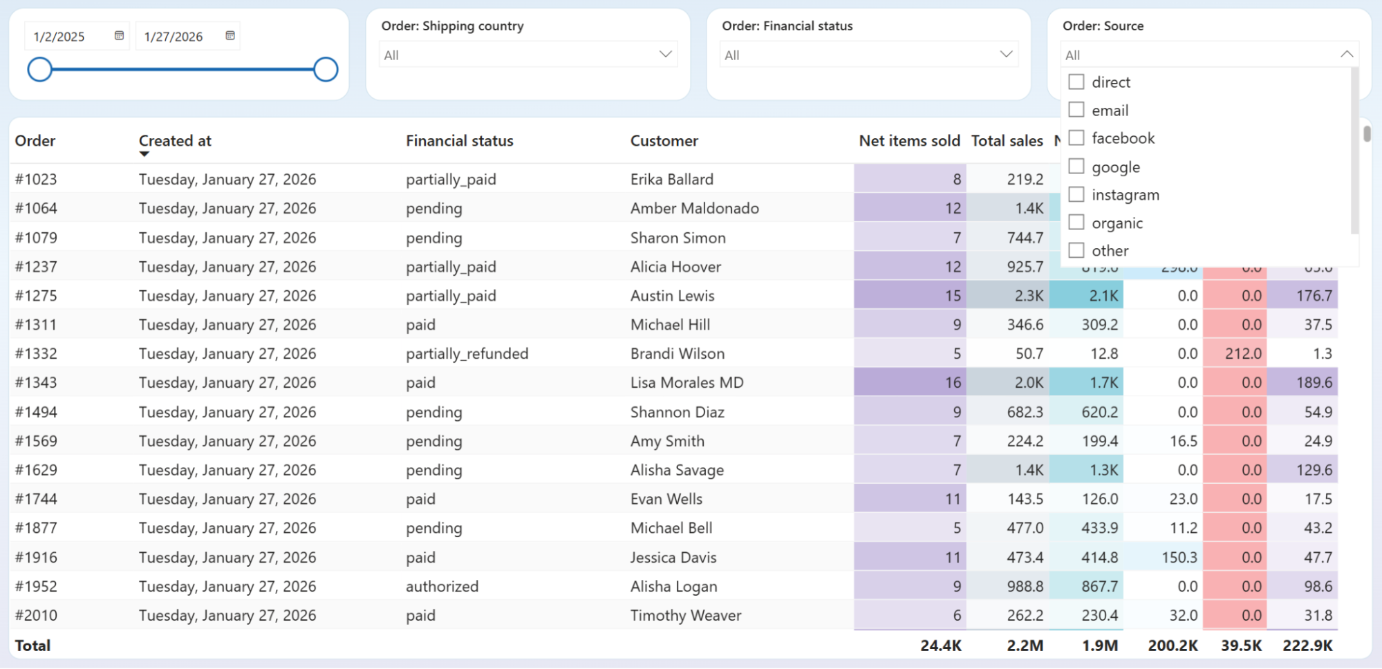Screen dimensions: 1382x669
Task: Sort by the Net items sold header
Action: 909,141
